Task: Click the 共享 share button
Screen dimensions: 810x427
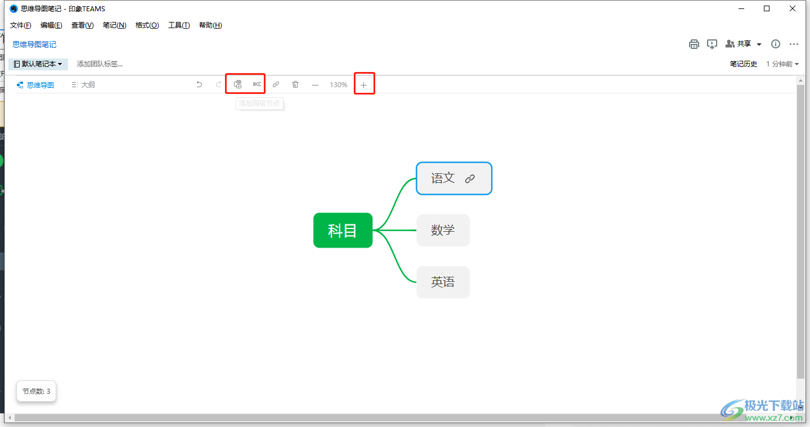Action: pyautogui.click(x=739, y=44)
